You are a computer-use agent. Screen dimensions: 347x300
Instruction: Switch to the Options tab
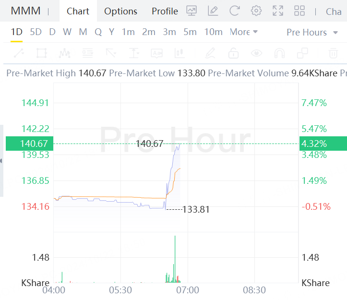click(x=120, y=11)
